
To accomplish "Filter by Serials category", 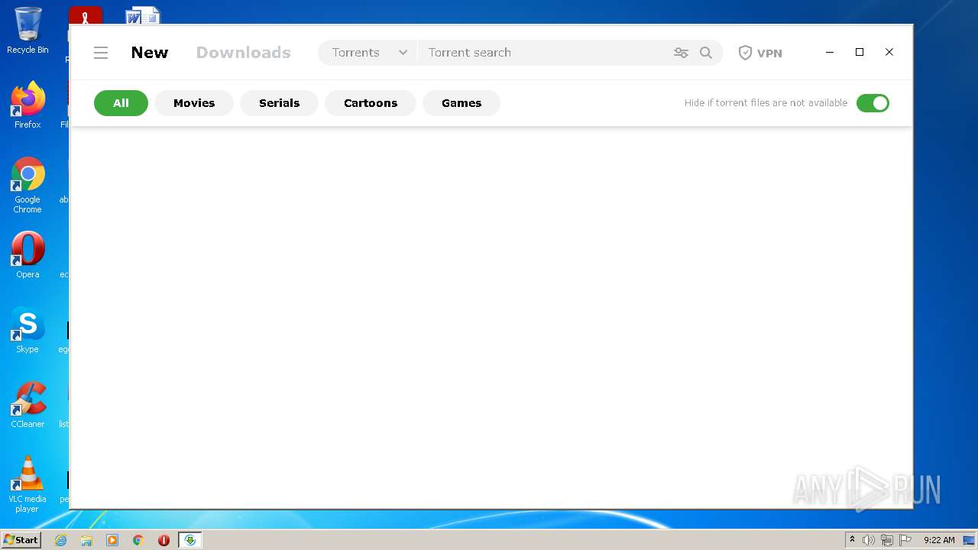I will tap(279, 103).
